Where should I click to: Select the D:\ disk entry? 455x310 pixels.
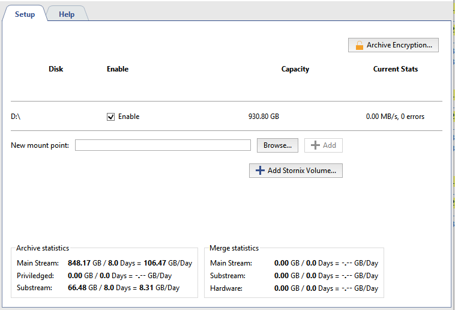click(x=16, y=117)
